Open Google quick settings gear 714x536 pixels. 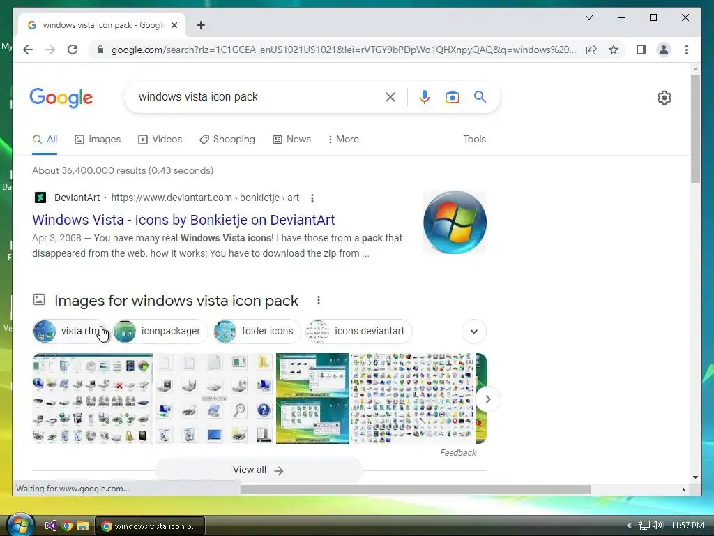(x=664, y=98)
